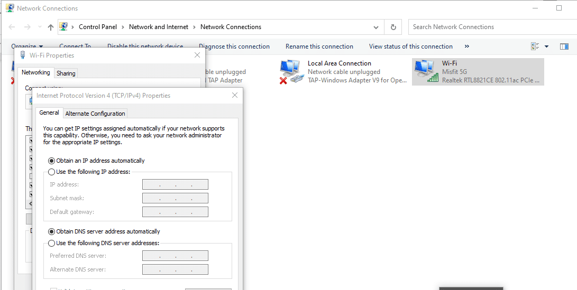Toggle the preview pane icon
Viewport: 577px width, 290px height.
click(x=564, y=46)
